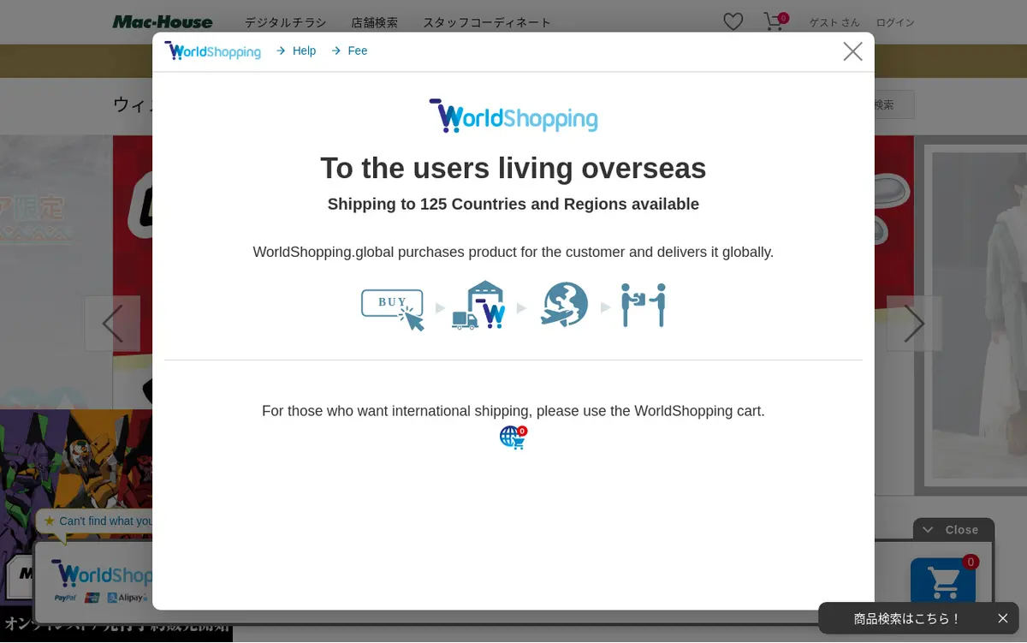
Task: Click the globe with airplane step icon
Action: pos(564,305)
